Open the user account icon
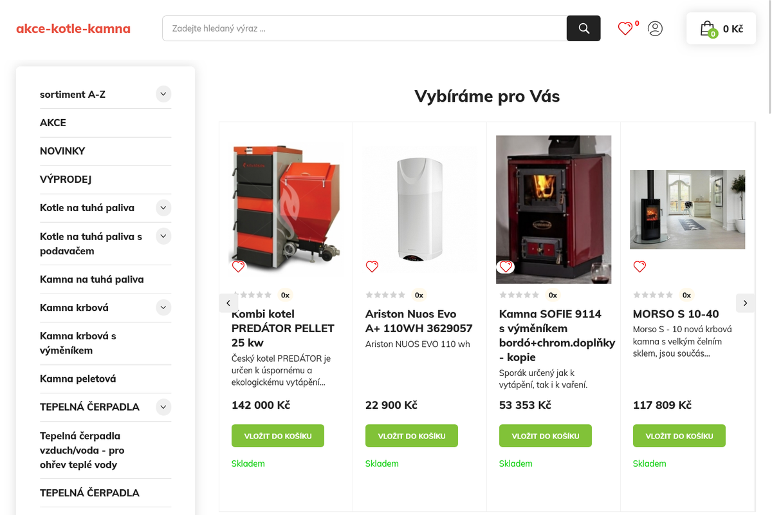 coord(655,28)
